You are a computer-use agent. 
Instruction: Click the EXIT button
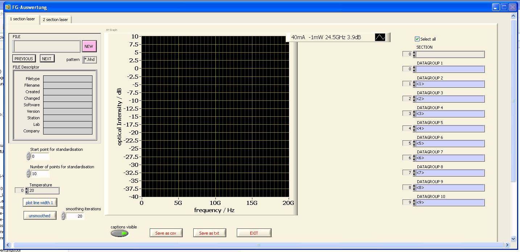[254, 233]
